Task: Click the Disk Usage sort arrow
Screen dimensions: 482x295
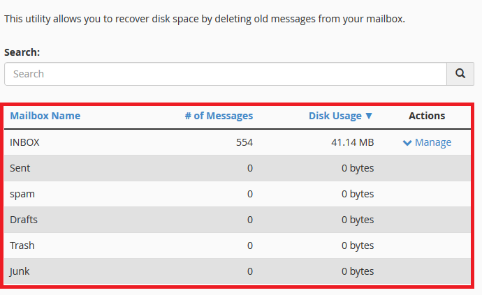Action: point(369,116)
